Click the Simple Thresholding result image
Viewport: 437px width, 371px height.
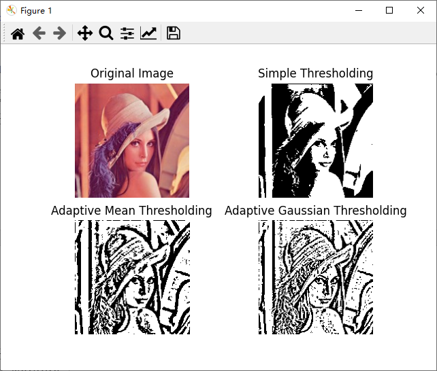pos(316,141)
